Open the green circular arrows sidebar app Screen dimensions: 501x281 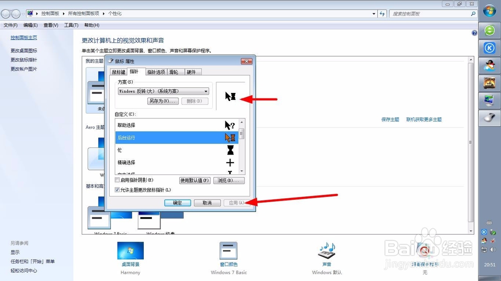pos(489,30)
